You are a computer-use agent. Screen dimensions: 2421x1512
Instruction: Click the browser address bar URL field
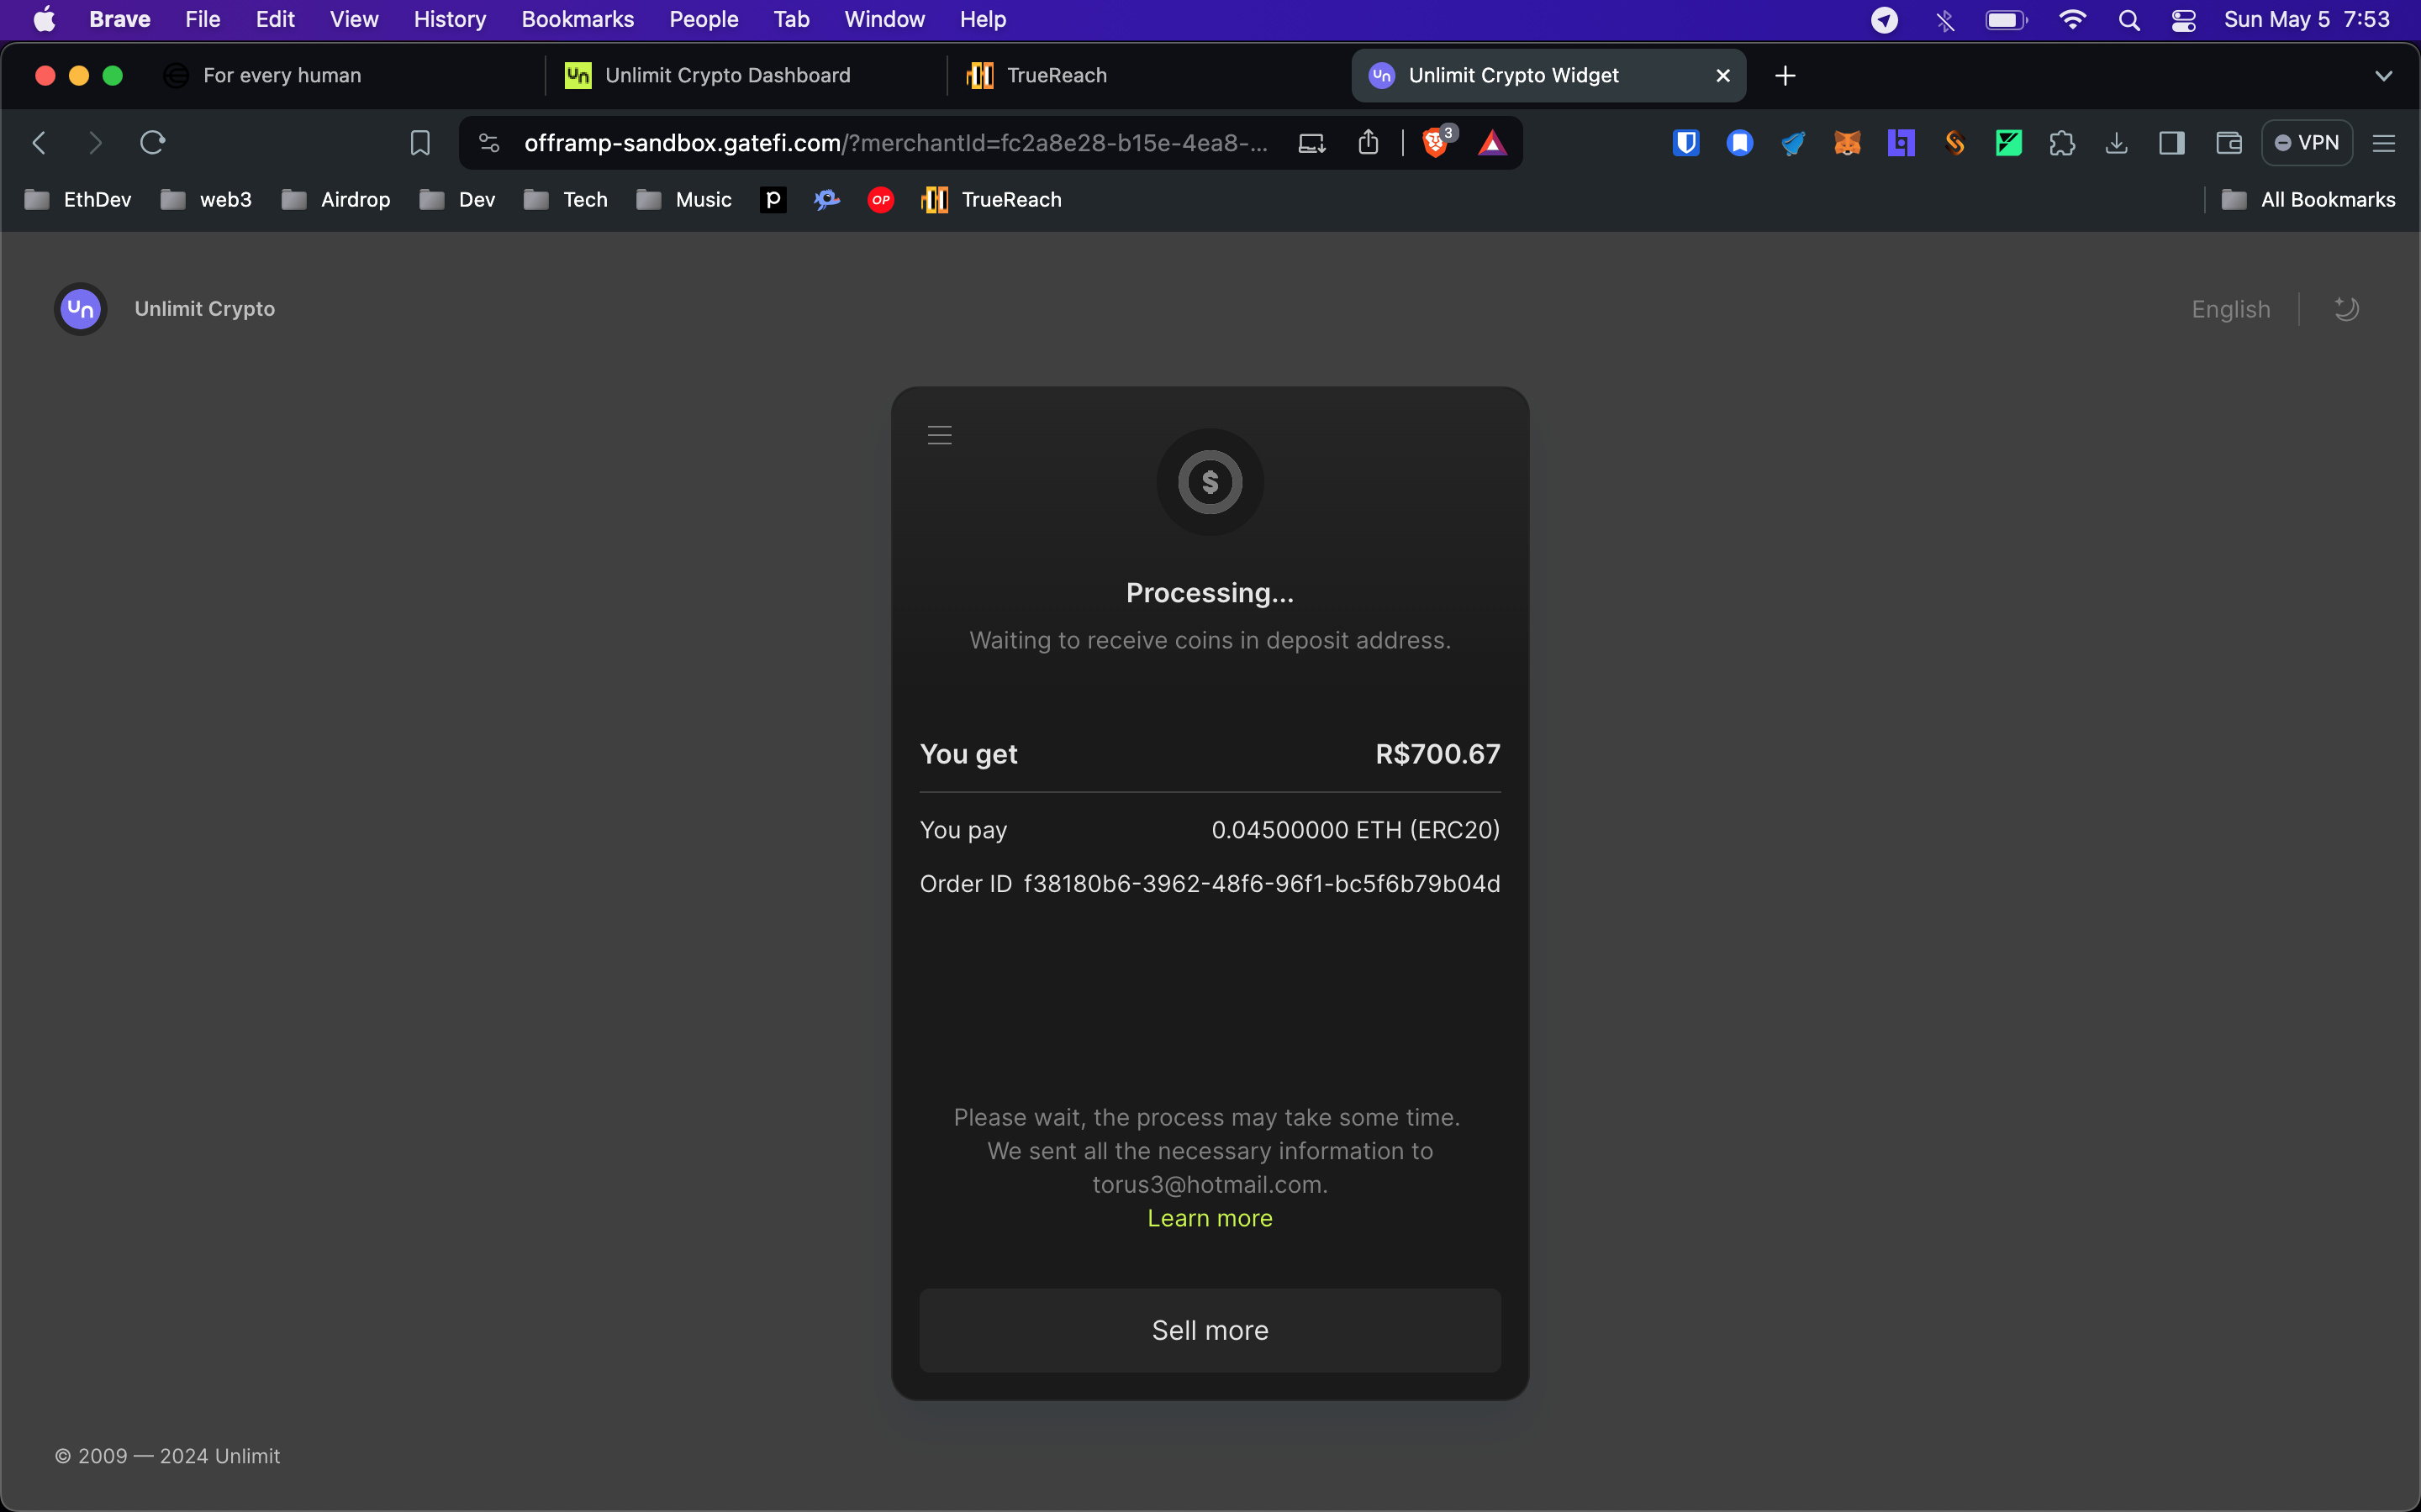pos(896,143)
